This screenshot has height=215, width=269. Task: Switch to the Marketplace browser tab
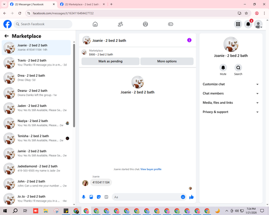click(82, 4)
